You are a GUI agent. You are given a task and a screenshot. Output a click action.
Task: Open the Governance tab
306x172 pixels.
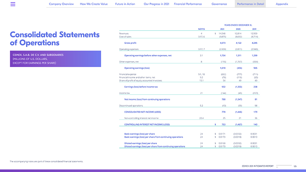219,4
